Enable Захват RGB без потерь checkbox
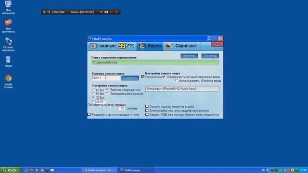Screen dimensions: 308x173 tap(147, 114)
